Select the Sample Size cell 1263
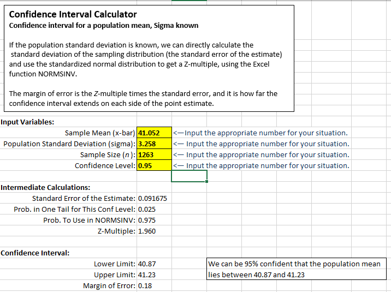Viewport: 391px width, 292px height. (154, 154)
